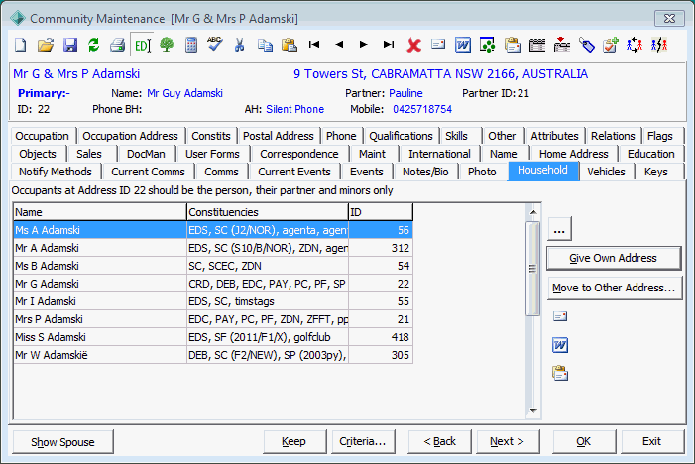Go to next record arrow in toolbar
The width and height of the screenshot is (695, 464).
[364, 45]
